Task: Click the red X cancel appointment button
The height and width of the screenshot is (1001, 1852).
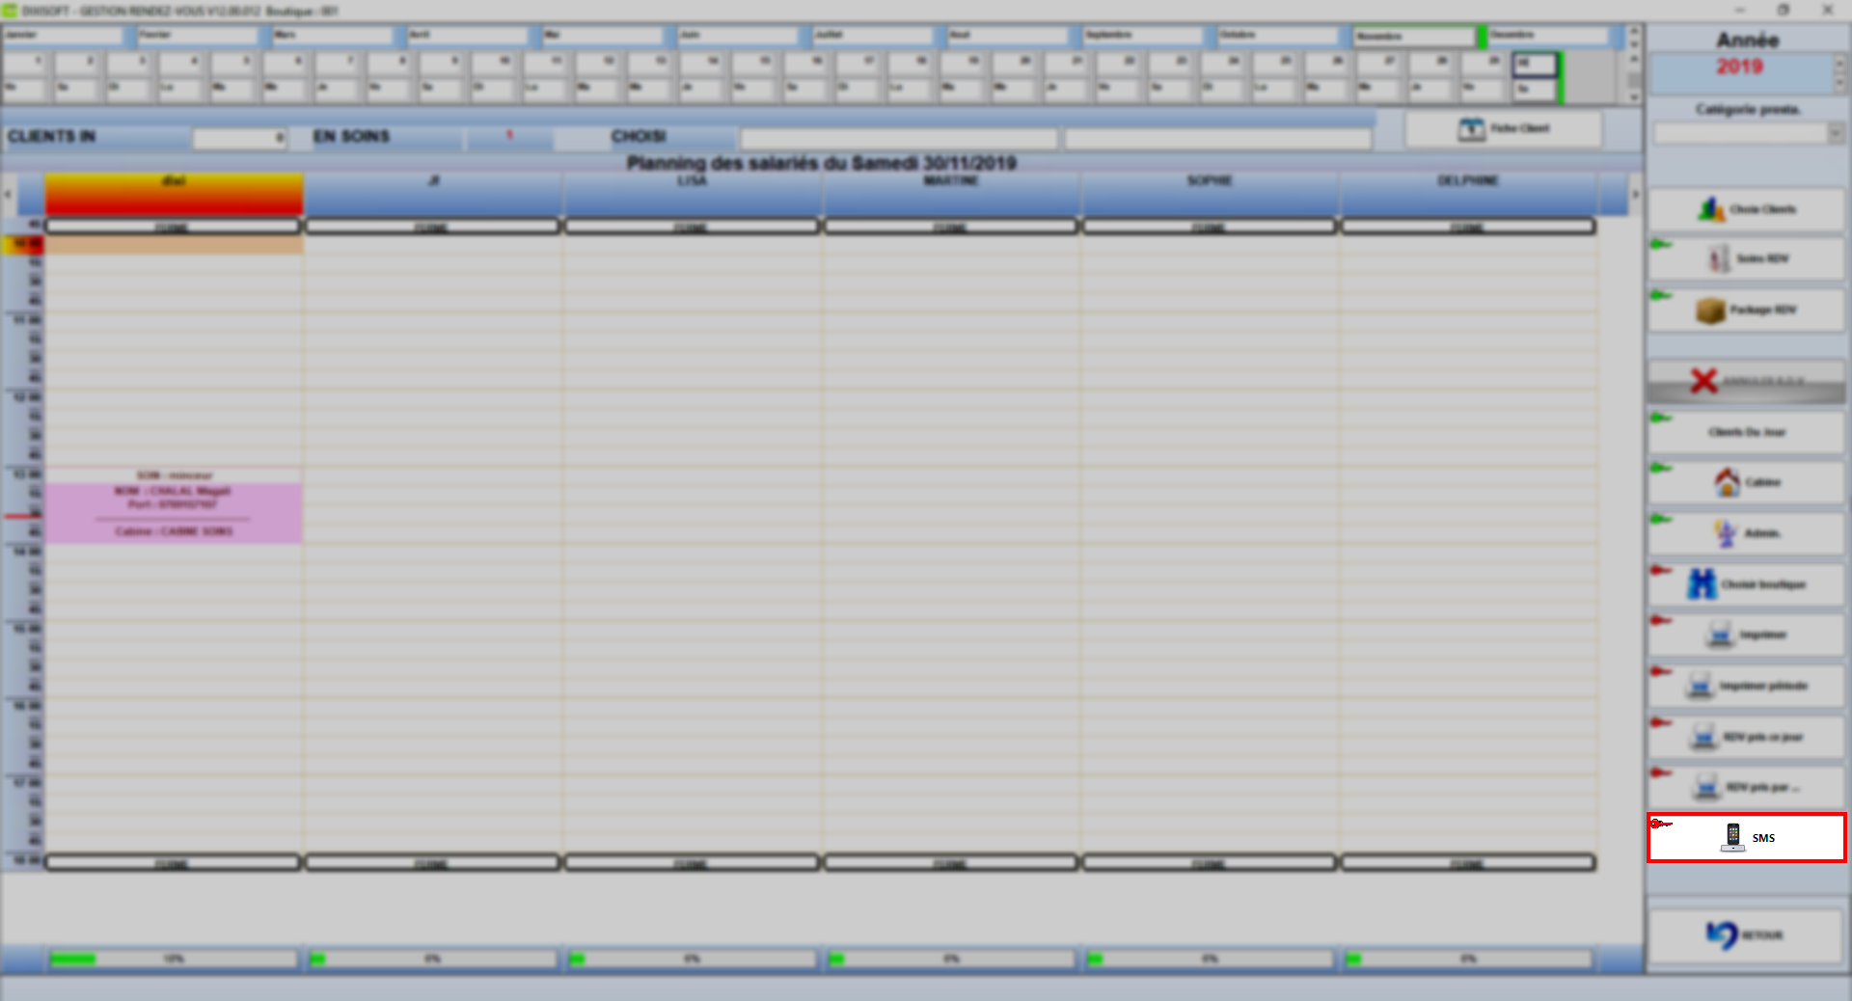Action: click(x=1746, y=381)
